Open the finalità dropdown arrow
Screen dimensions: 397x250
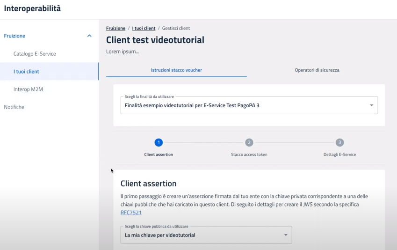372,105
